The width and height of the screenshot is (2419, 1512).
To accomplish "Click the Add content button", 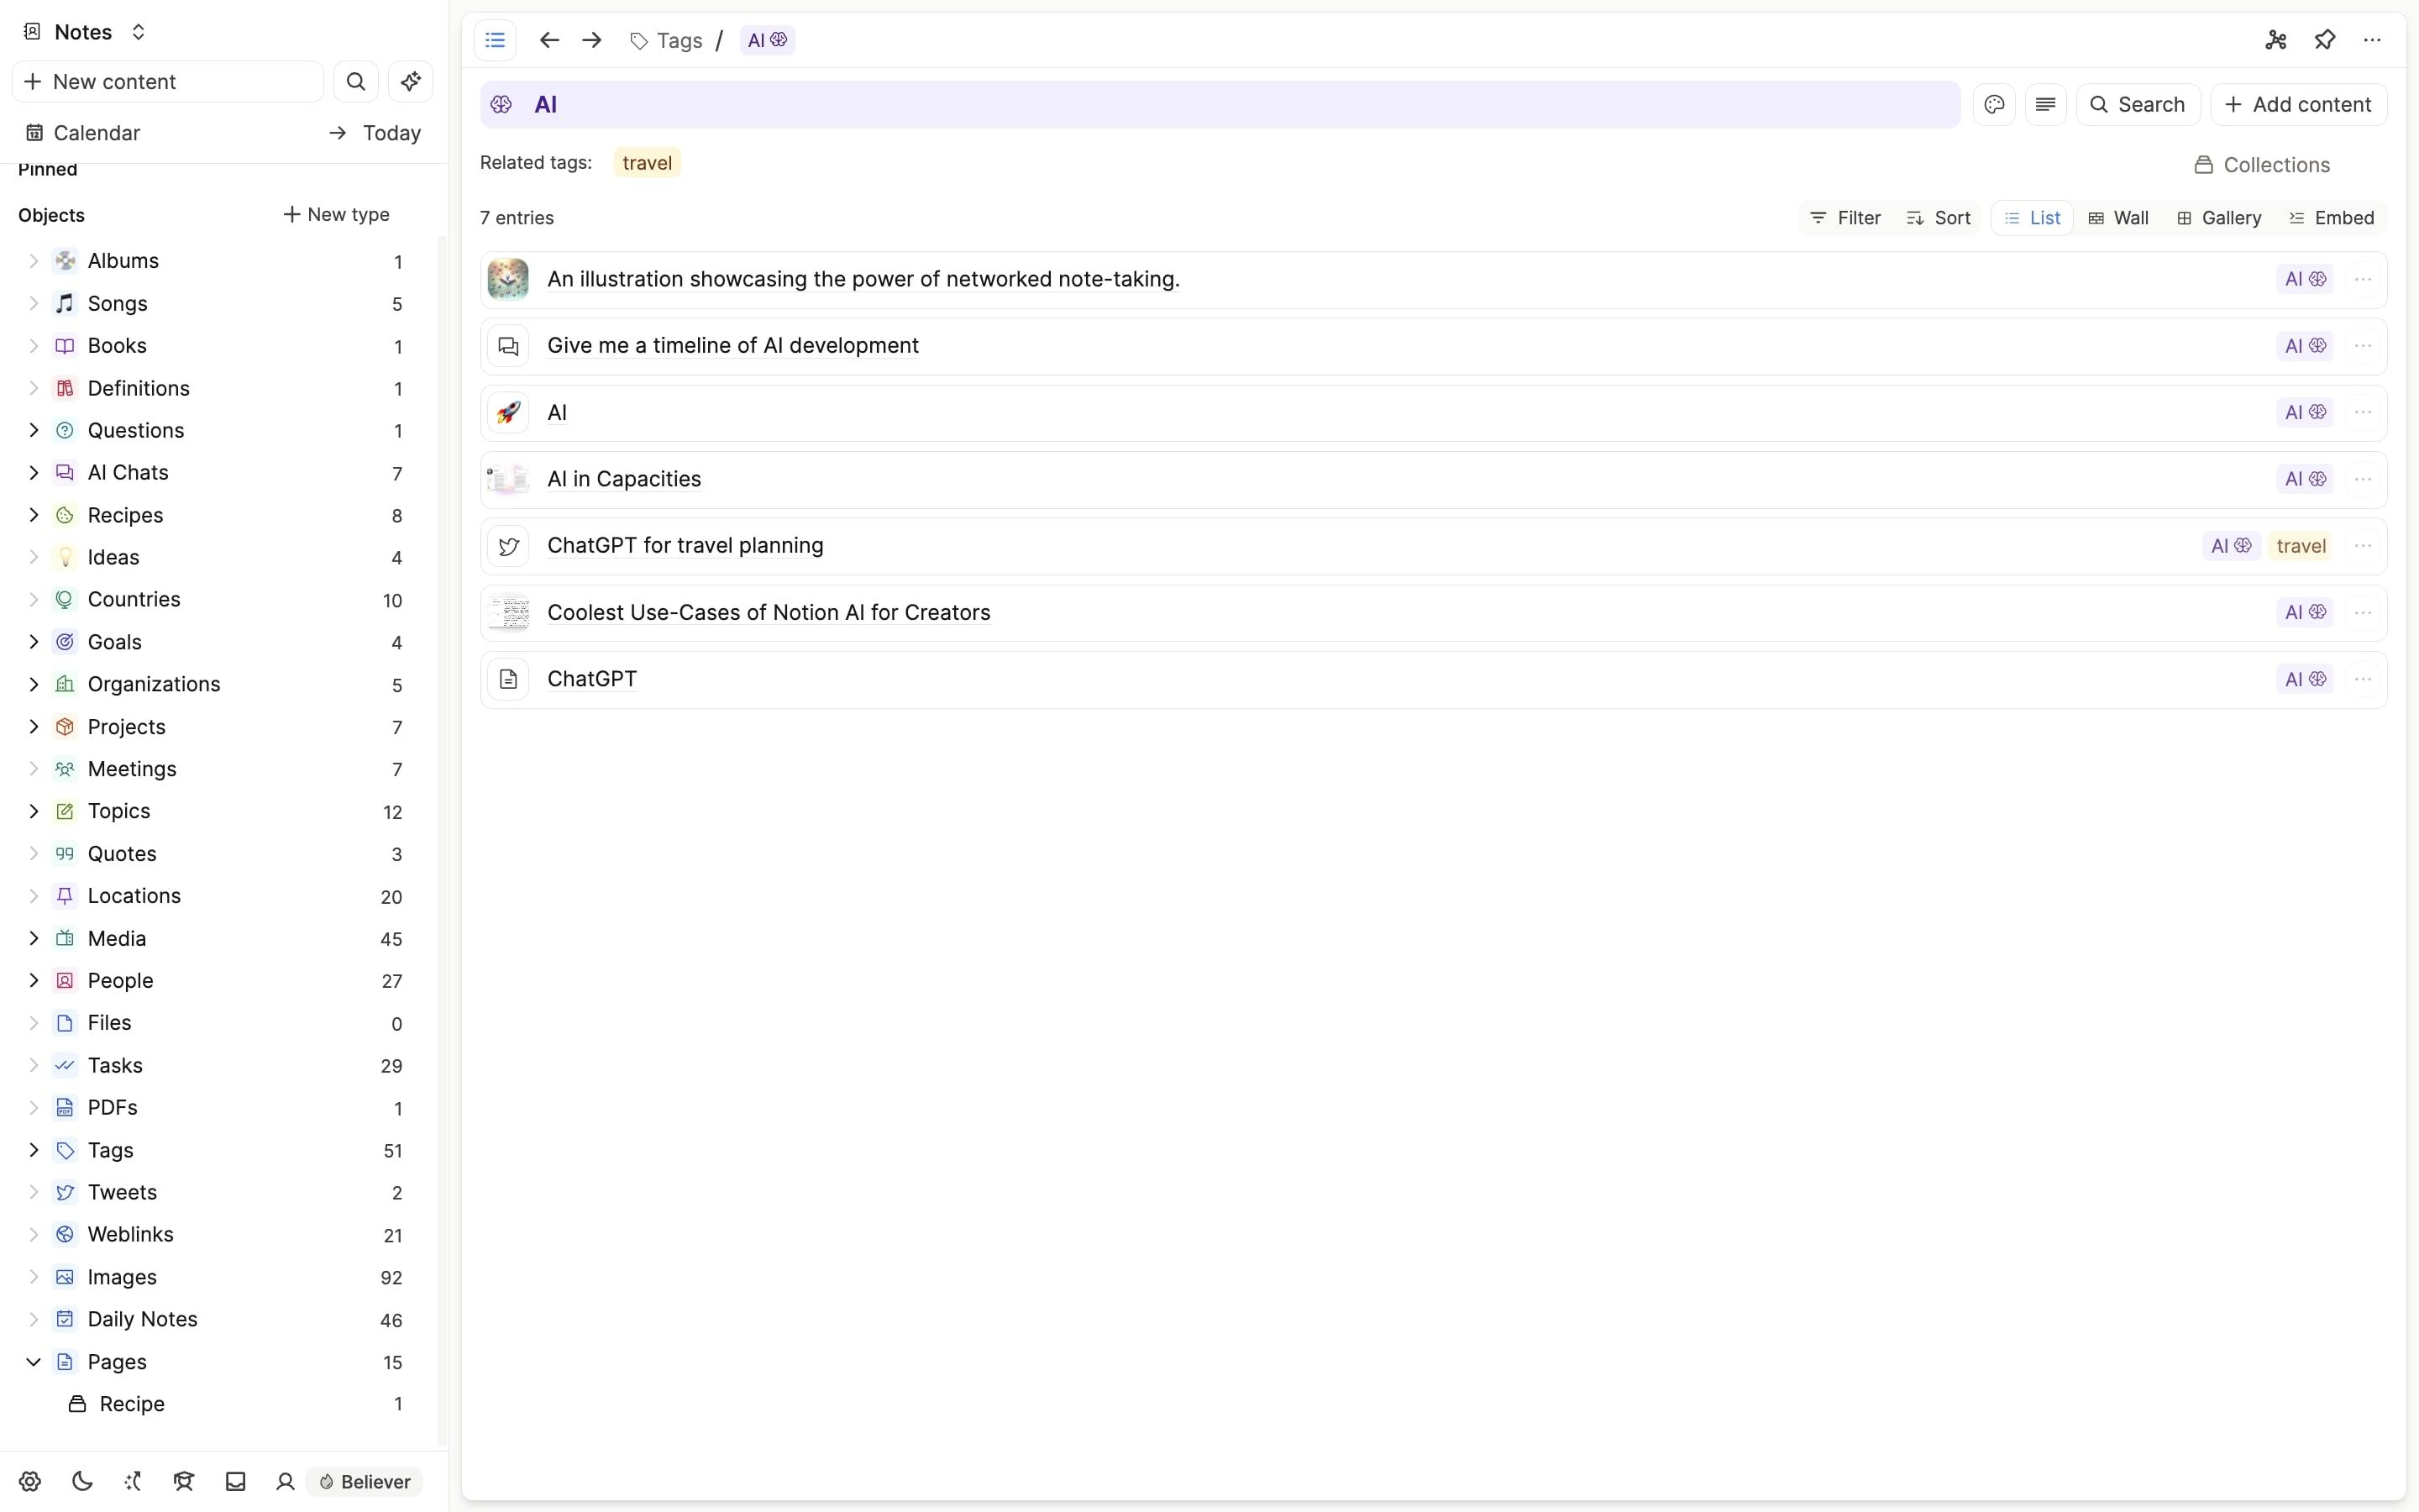I will (x=2298, y=105).
